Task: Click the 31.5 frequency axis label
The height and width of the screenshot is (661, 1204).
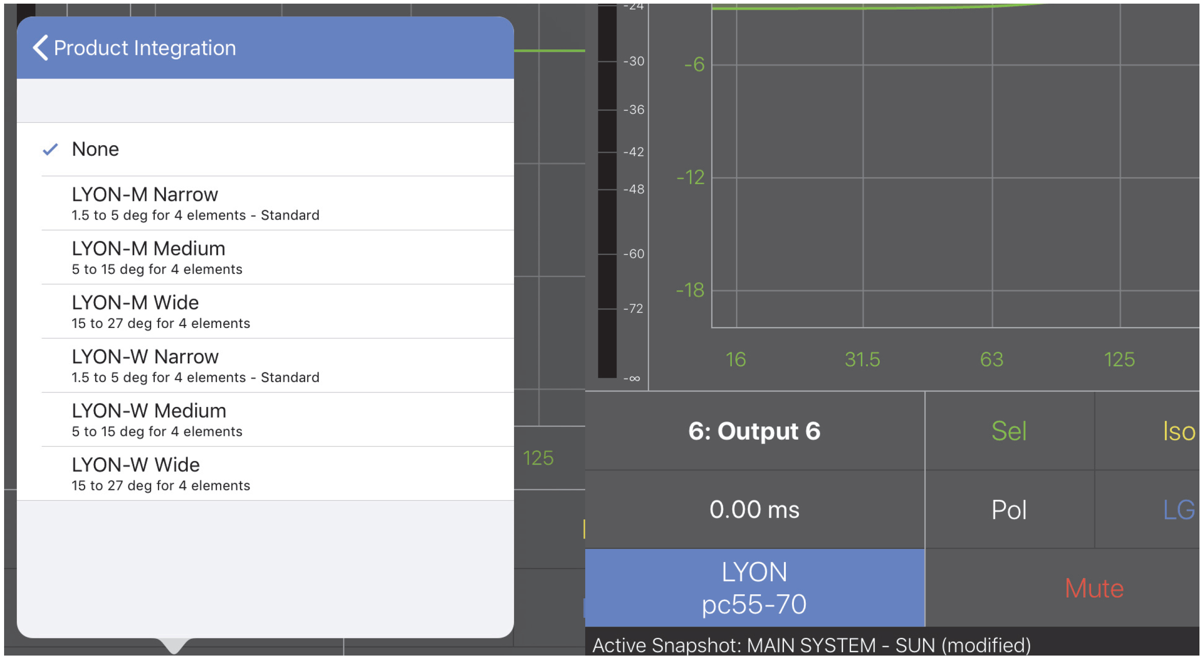Action: (x=862, y=359)
